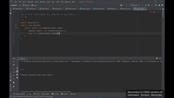
Task: Toggle scroll to end in Run console
Action: 17,71
